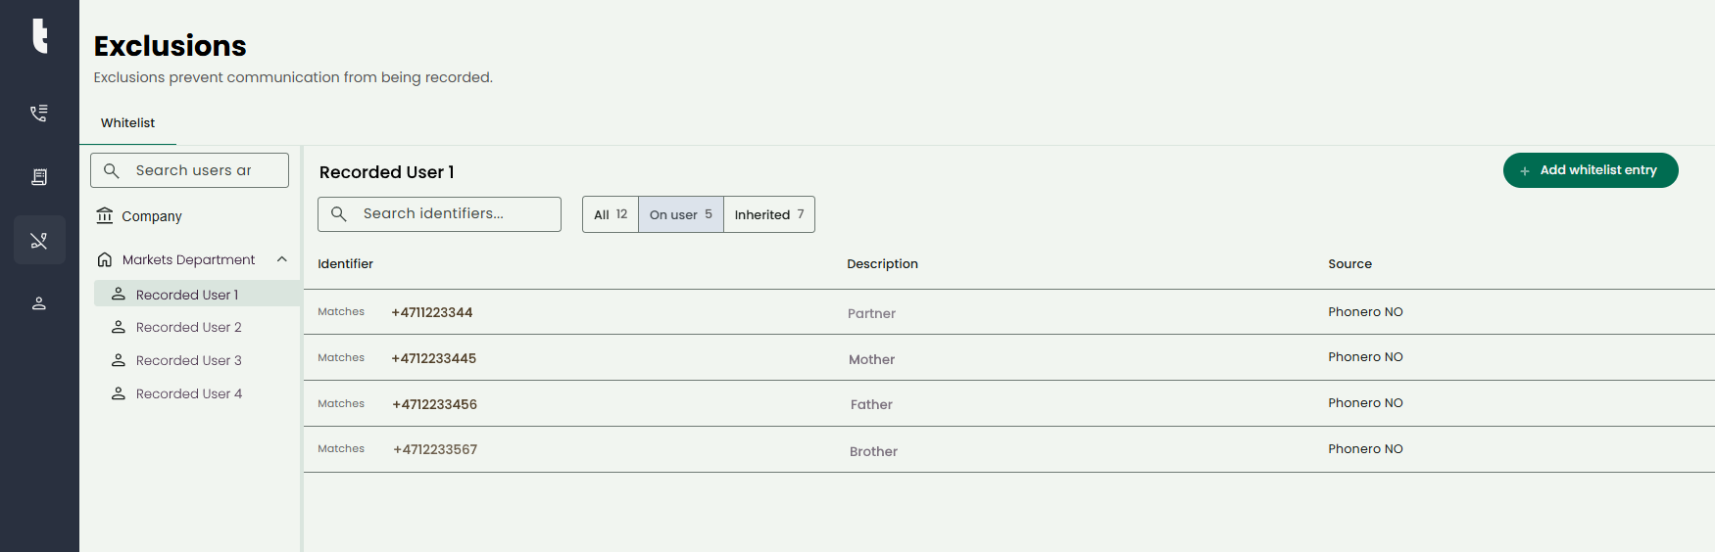Click the Recorded User 1 panel heading
1715x552 pixels.
(386, 172)
